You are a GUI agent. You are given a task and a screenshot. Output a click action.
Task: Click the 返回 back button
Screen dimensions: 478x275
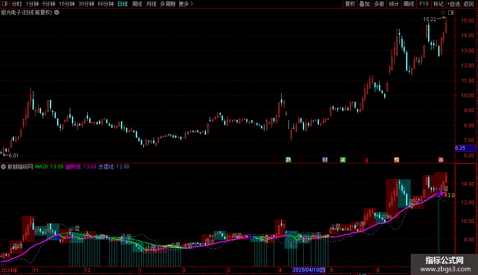469,4
